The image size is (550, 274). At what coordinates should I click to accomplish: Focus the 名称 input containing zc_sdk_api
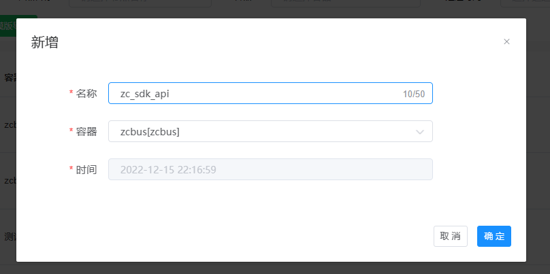[252, 93]
